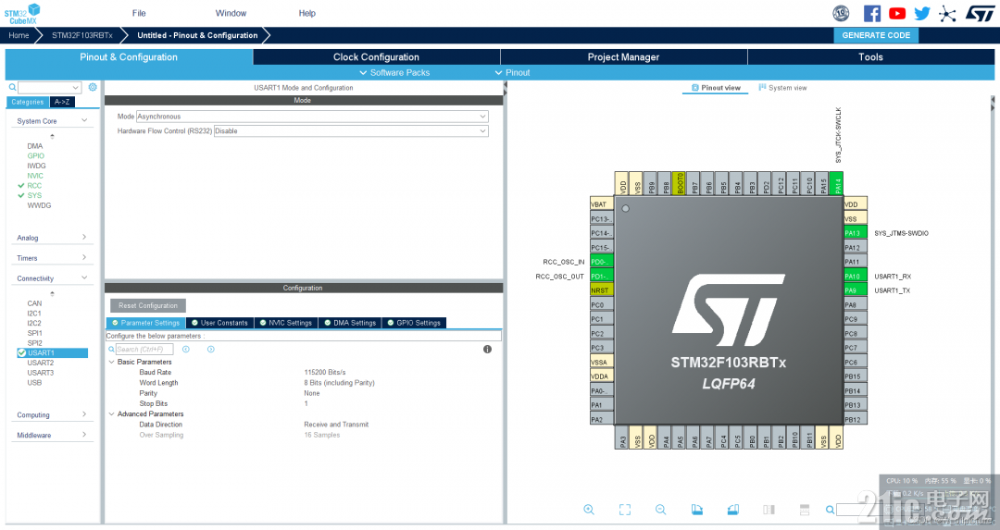
Task: Open categories settings gear icon
Action: click(x=93, y=87)
